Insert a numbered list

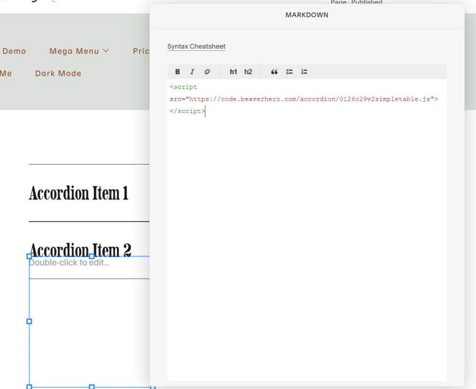304,71
